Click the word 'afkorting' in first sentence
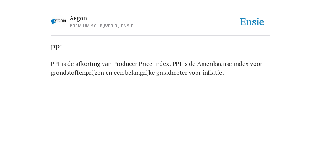 (x=88, y=64)
